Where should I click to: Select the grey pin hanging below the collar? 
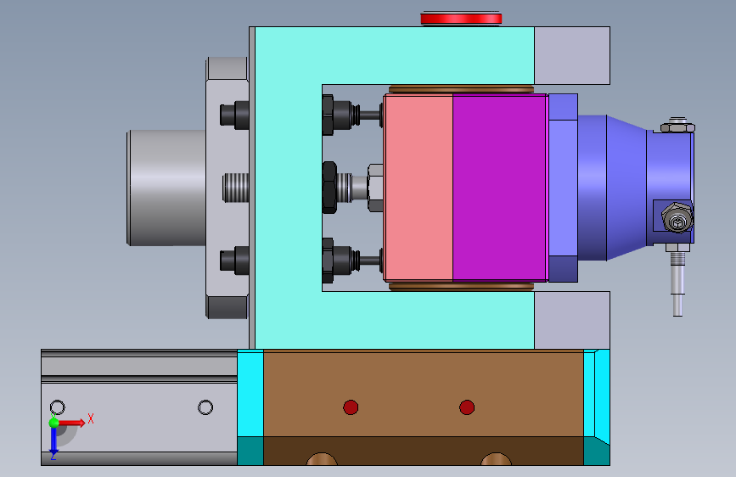pyautogui.click(x=677, y=282)
